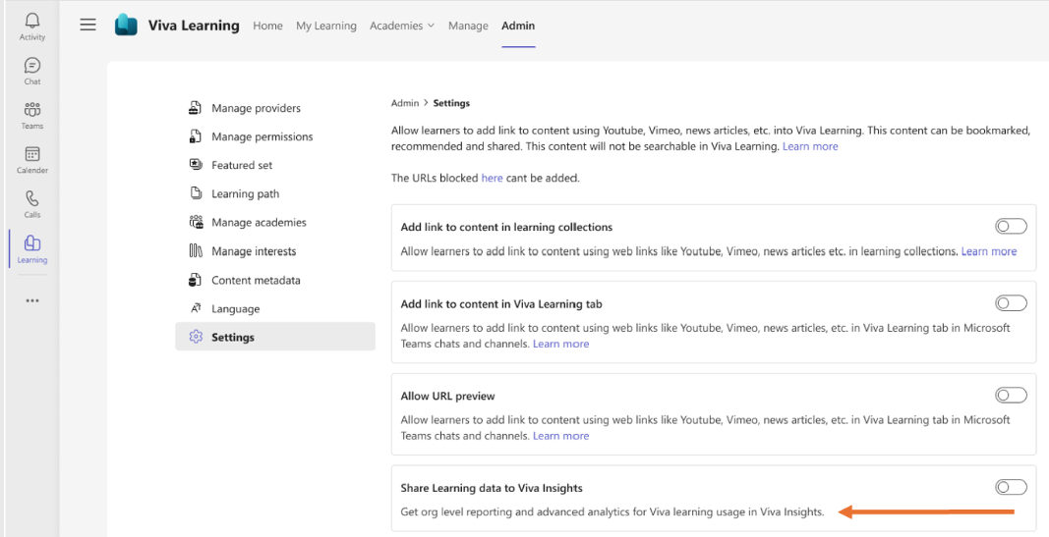Enable Add link to content in learning collections

(x=1011, y=227)
